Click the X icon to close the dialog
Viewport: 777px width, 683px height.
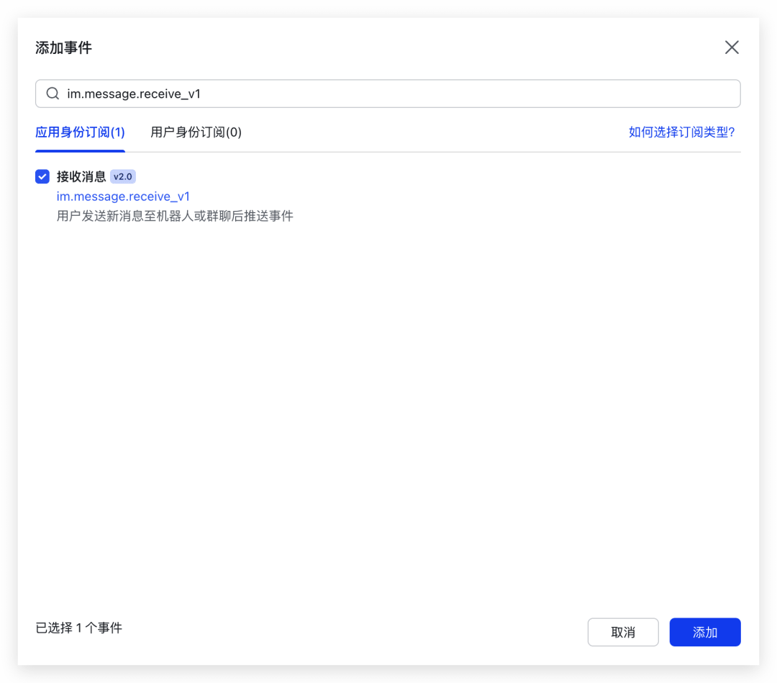click(x=732, y=47)
